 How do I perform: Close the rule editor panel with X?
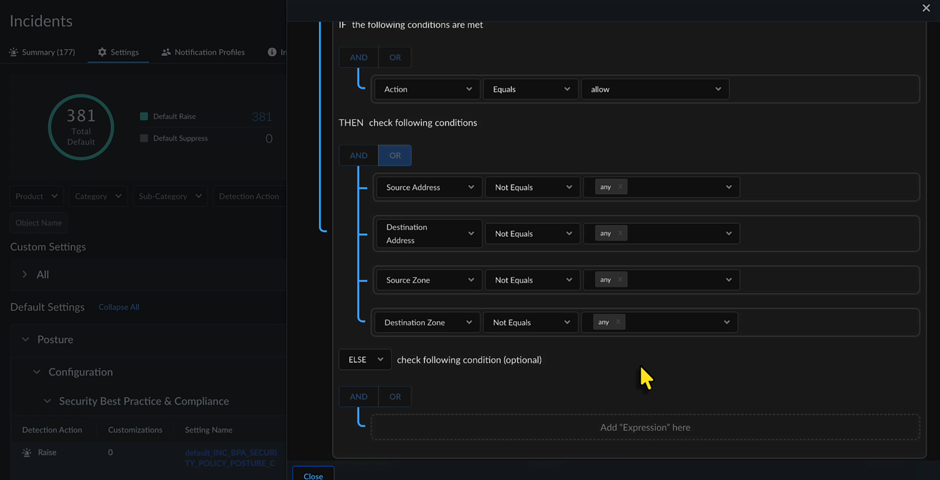(x=926, y=8)
